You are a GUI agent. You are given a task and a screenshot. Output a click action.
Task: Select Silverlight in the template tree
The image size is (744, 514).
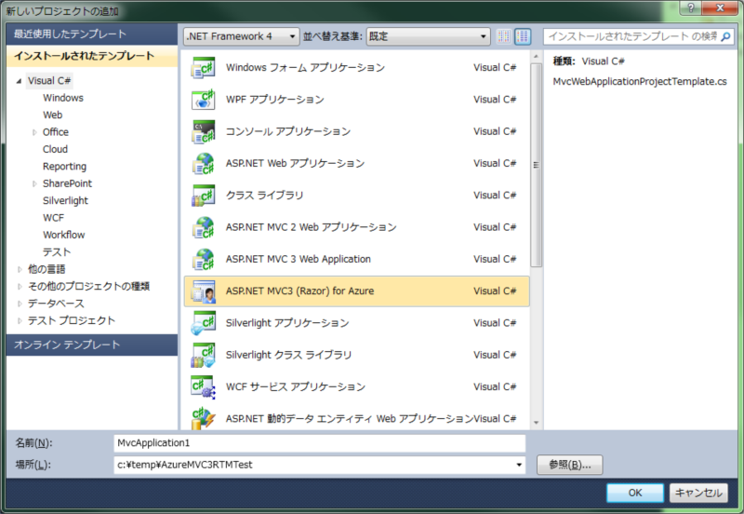(x=65, y=200)
